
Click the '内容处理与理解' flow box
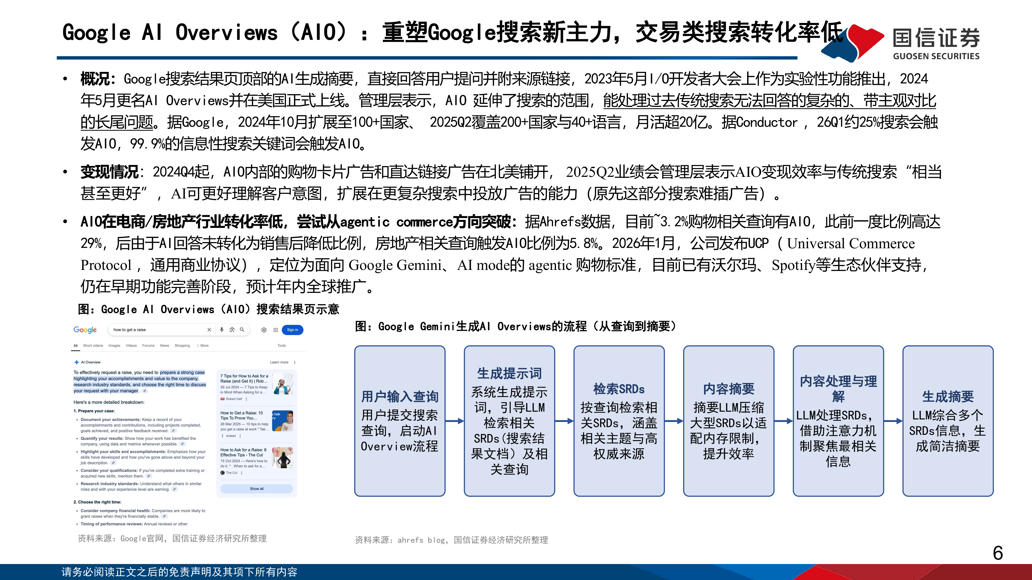click(x=838, y=421)
